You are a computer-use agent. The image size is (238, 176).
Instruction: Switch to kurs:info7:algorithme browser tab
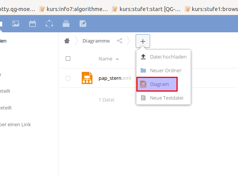click(73, 9)
